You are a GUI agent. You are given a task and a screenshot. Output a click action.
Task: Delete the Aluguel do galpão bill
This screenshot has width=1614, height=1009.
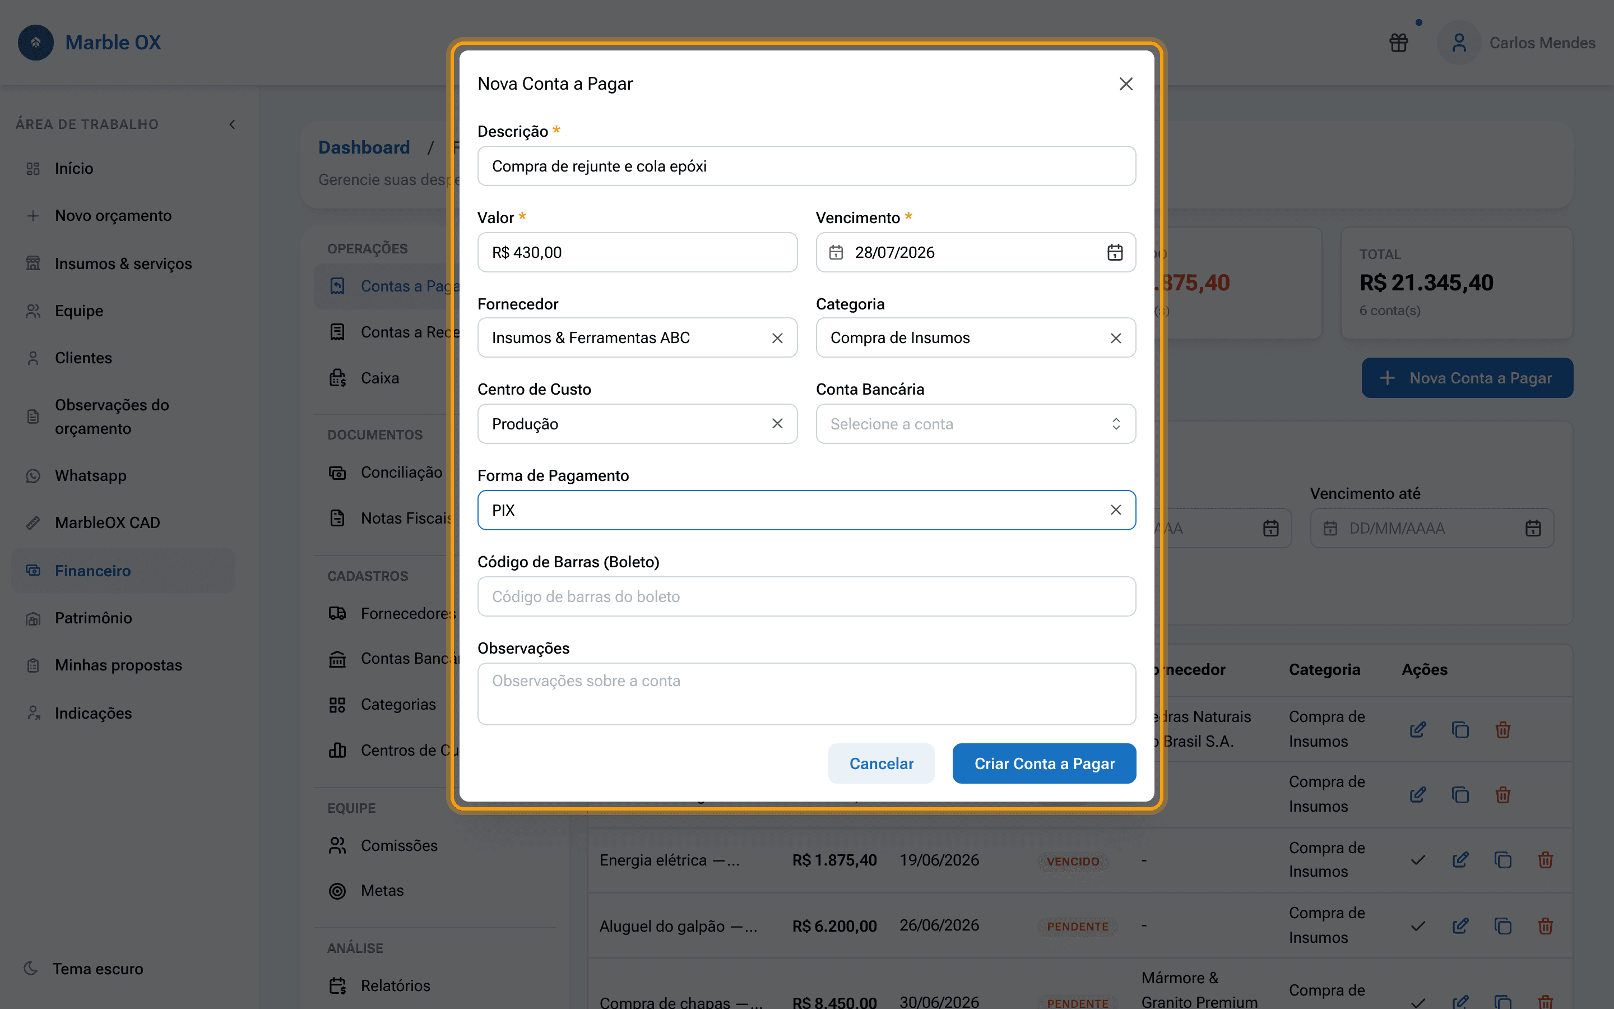pos(1545,926)
